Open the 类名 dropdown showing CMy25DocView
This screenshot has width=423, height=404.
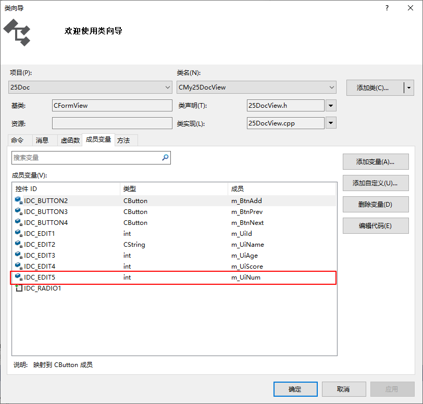333,87
